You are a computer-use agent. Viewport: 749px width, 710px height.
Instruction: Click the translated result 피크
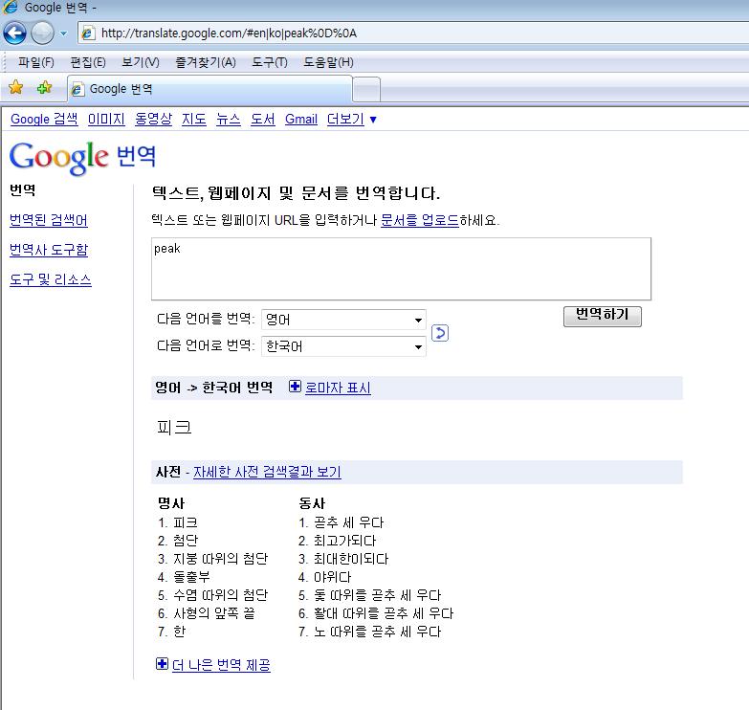(x=174, y=427)
